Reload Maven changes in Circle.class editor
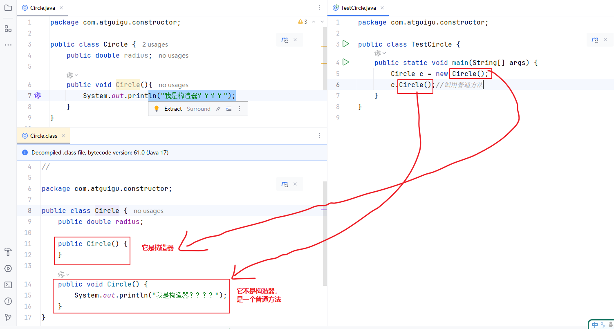614x329 pixels. [x=285, y=184]
